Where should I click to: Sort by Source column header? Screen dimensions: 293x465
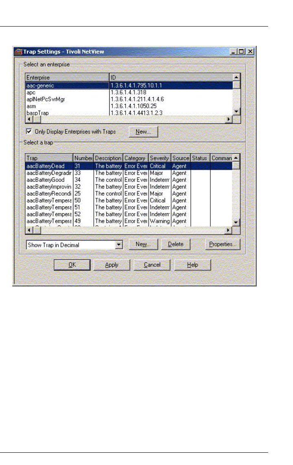(181, 158)
